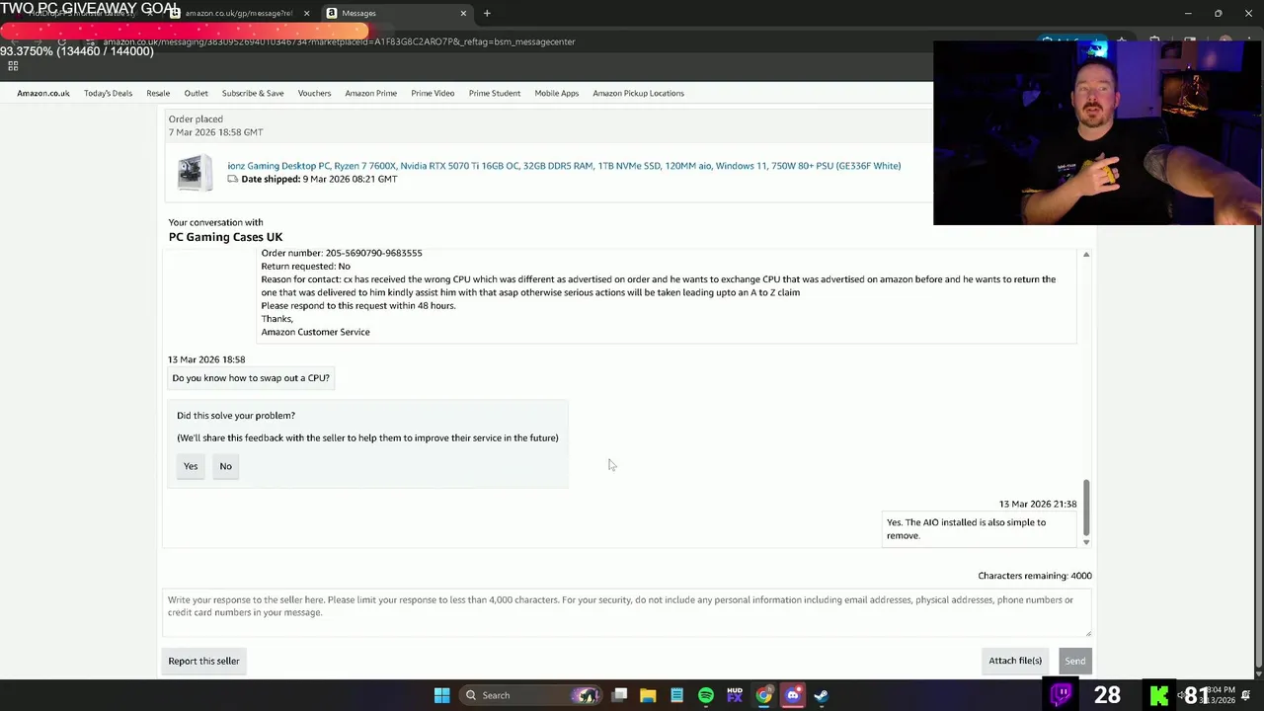Open Windows Start menu
Screen dimensions: 1264x711
click(x=441, y=695)
